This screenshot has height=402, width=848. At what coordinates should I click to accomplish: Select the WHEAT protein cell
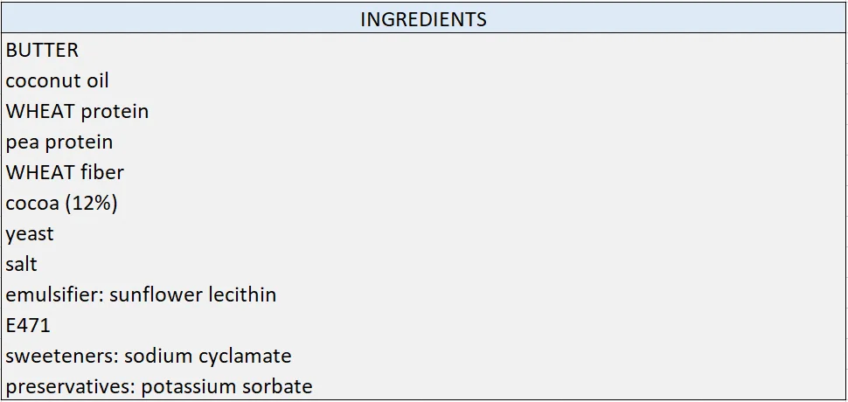[423, 111]
